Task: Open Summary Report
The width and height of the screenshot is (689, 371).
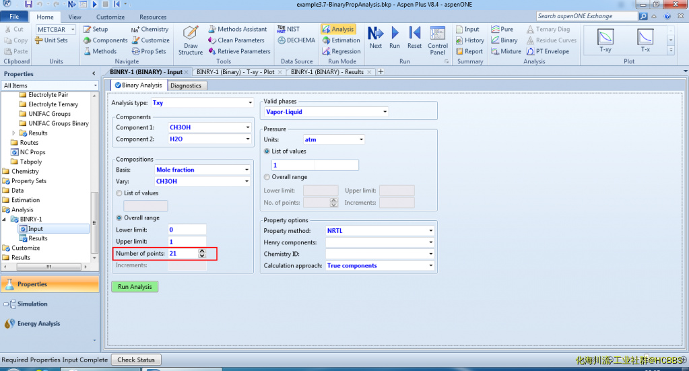Action: [469, 51]
